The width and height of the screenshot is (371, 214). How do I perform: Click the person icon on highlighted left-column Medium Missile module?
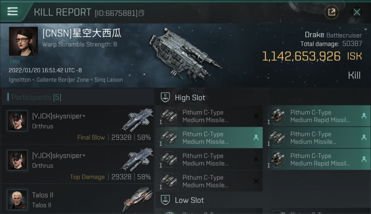[x=256, y=138]
